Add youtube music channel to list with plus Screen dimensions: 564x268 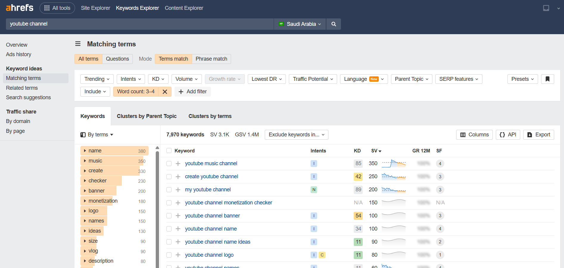178,164
